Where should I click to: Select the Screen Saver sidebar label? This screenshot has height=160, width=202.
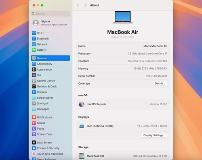tap(45, 98)
